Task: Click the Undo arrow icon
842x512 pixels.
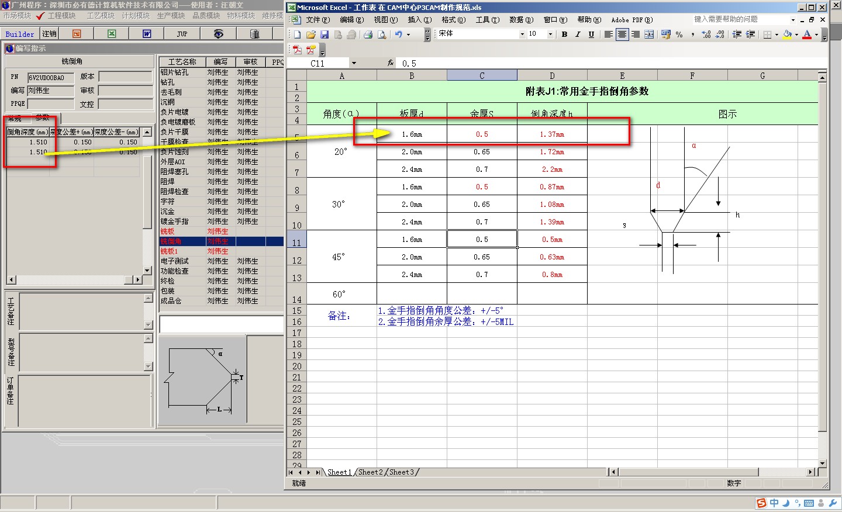Action: click(399, 34)
